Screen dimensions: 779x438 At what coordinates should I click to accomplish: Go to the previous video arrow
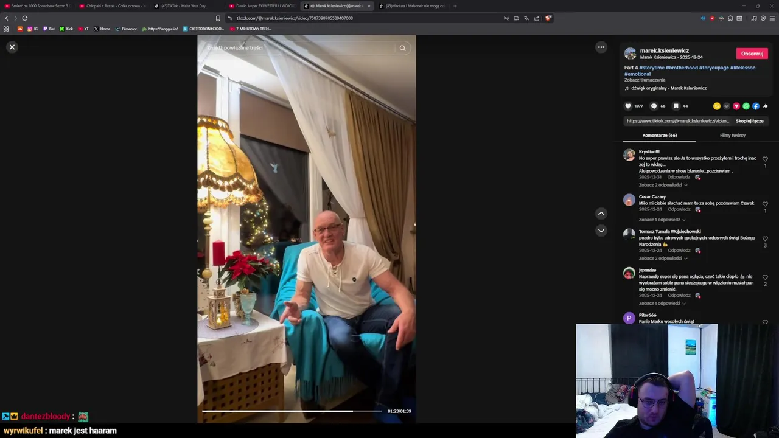[601, 214]
